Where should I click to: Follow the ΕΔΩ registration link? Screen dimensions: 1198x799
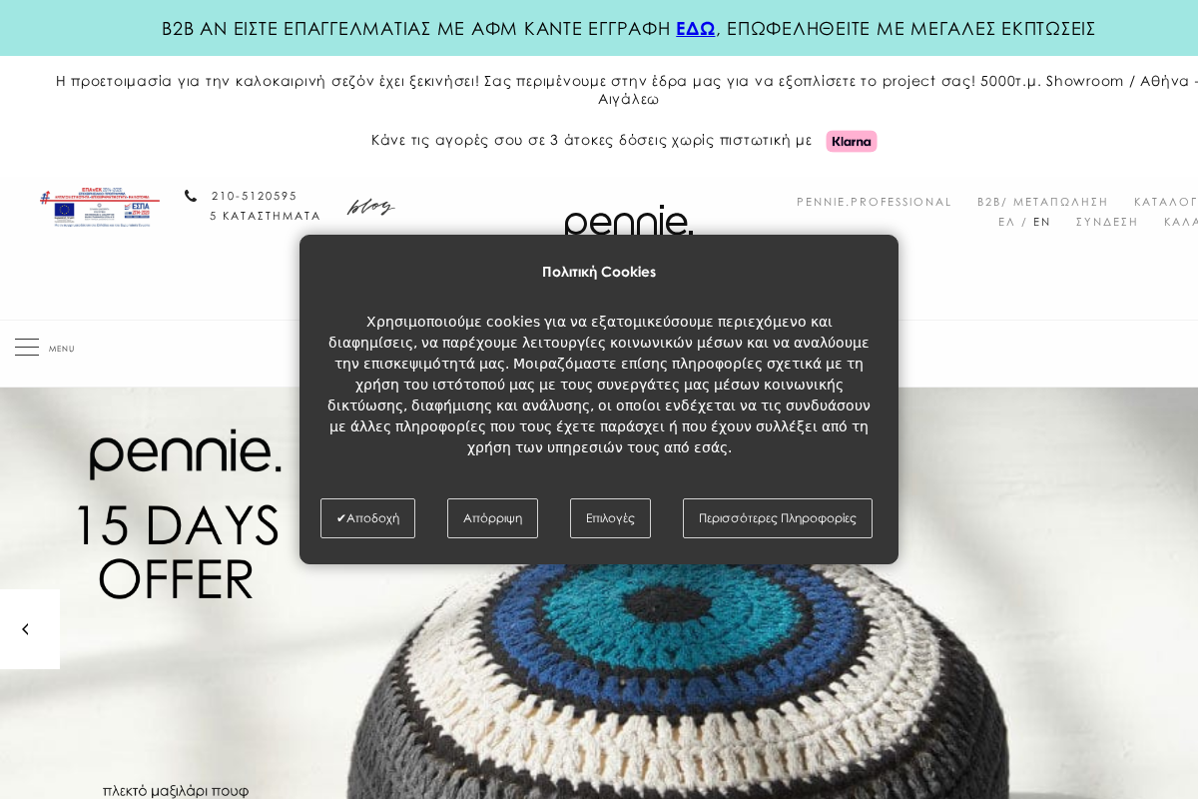[x=696, y=28]
